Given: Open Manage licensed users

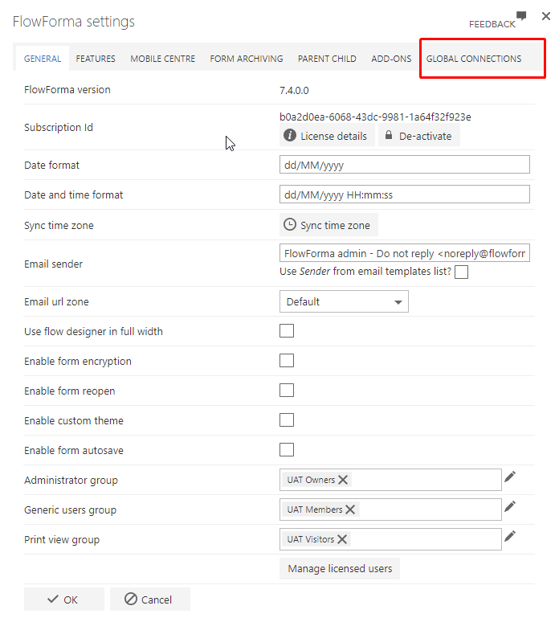Looking at the screenshot, I should coord(340,568).
